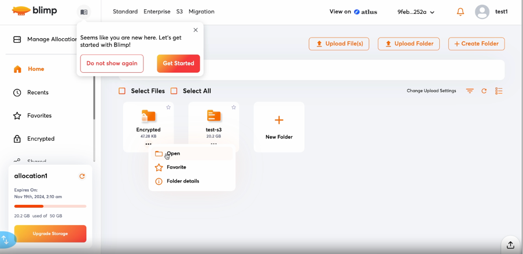Viewport: 523px width, 254px height.
Task: Enable the Select Files checkbox
Action: coord(122,91)
